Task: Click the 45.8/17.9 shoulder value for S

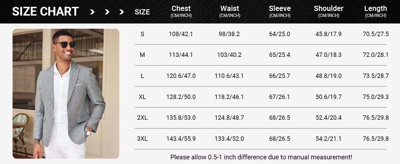Action: [x=328, y=34]
